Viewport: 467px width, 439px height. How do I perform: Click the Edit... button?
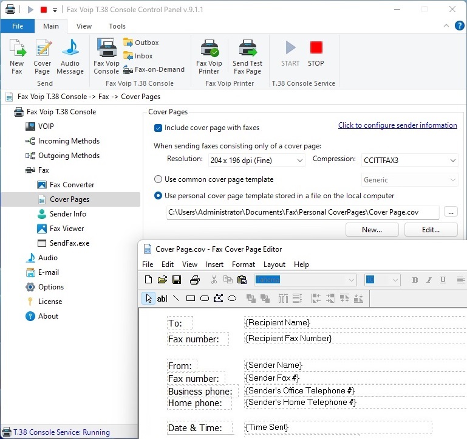click(x=431, y=230)
